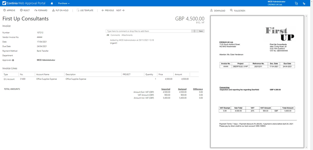313x150 pixels.
Task: Switch to the Comments tab
Action: pos(115,35)
